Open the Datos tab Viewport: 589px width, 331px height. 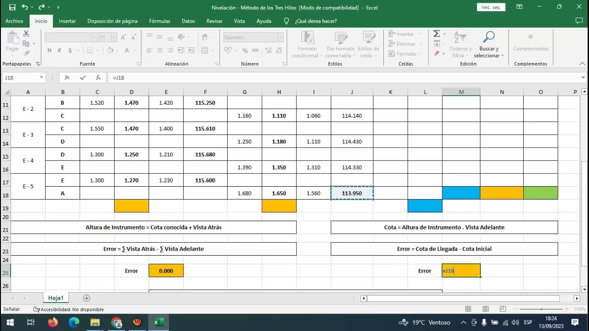188,21
